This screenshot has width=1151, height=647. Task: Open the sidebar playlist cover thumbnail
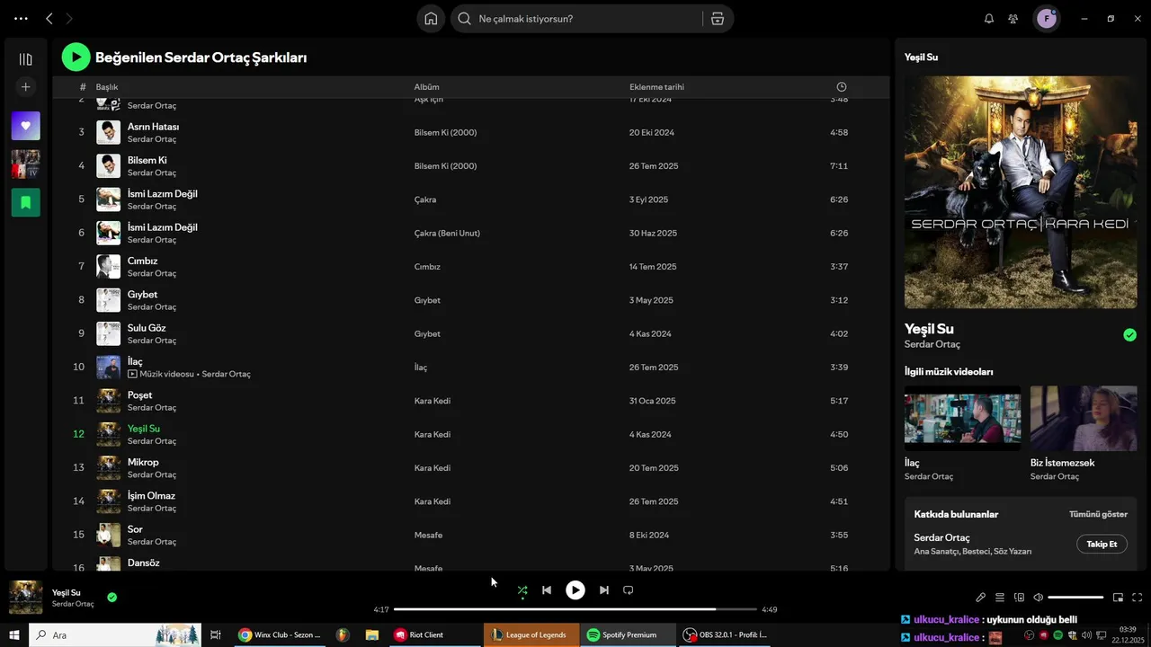pos(25,164)
